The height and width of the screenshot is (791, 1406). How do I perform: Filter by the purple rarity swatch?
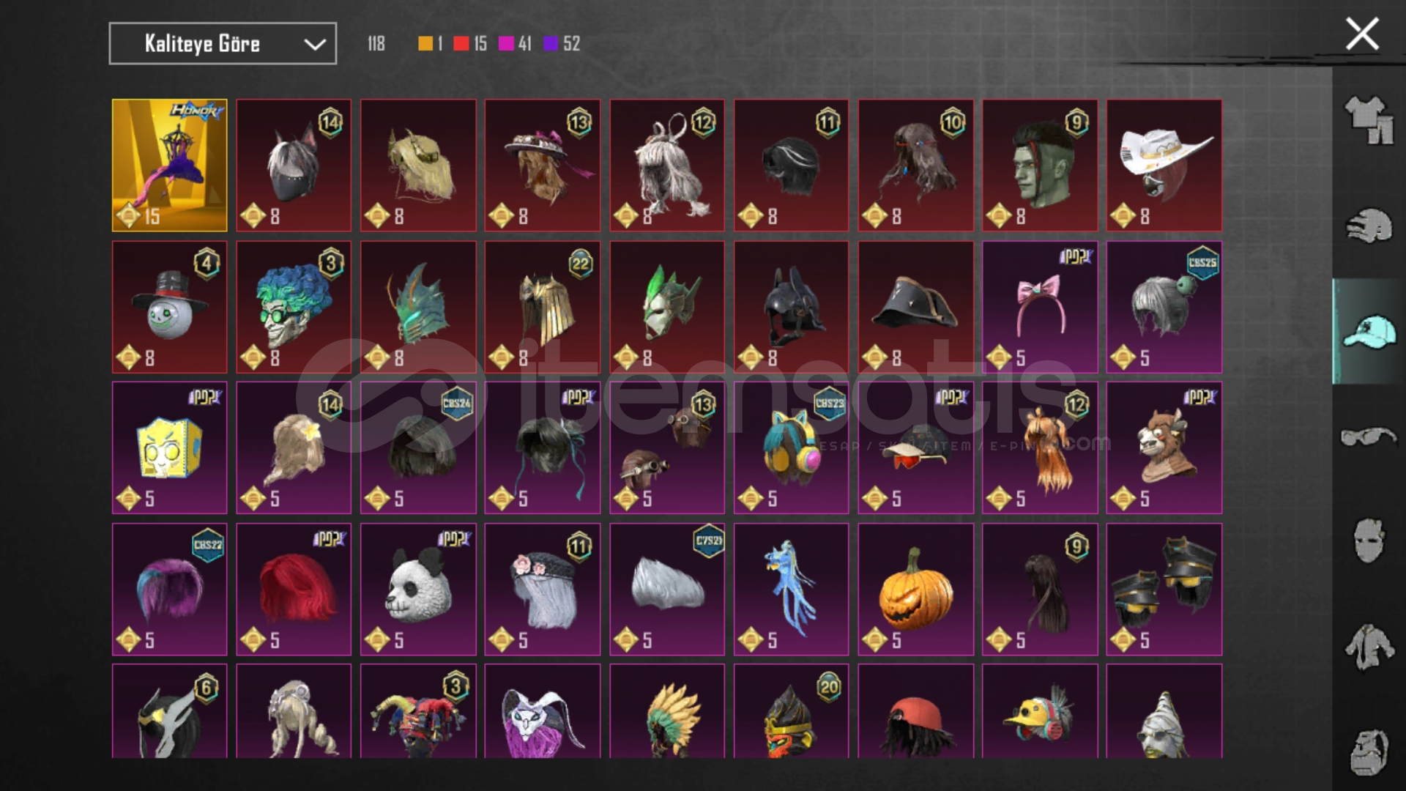pos(551,44)
